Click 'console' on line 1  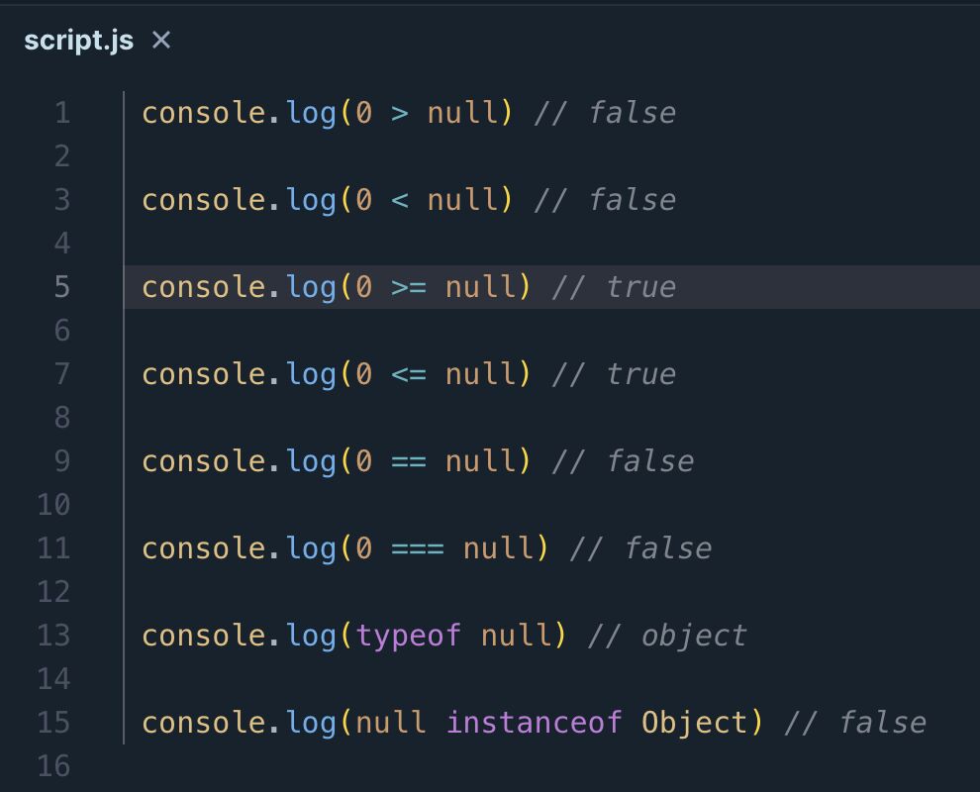204,113
